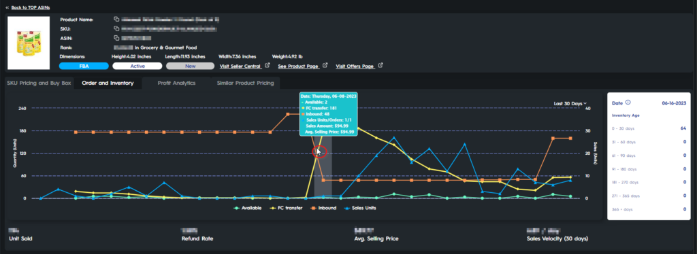Click the Width:7.36 inches dimension text
Screen dimensions: 697x254
237,57
